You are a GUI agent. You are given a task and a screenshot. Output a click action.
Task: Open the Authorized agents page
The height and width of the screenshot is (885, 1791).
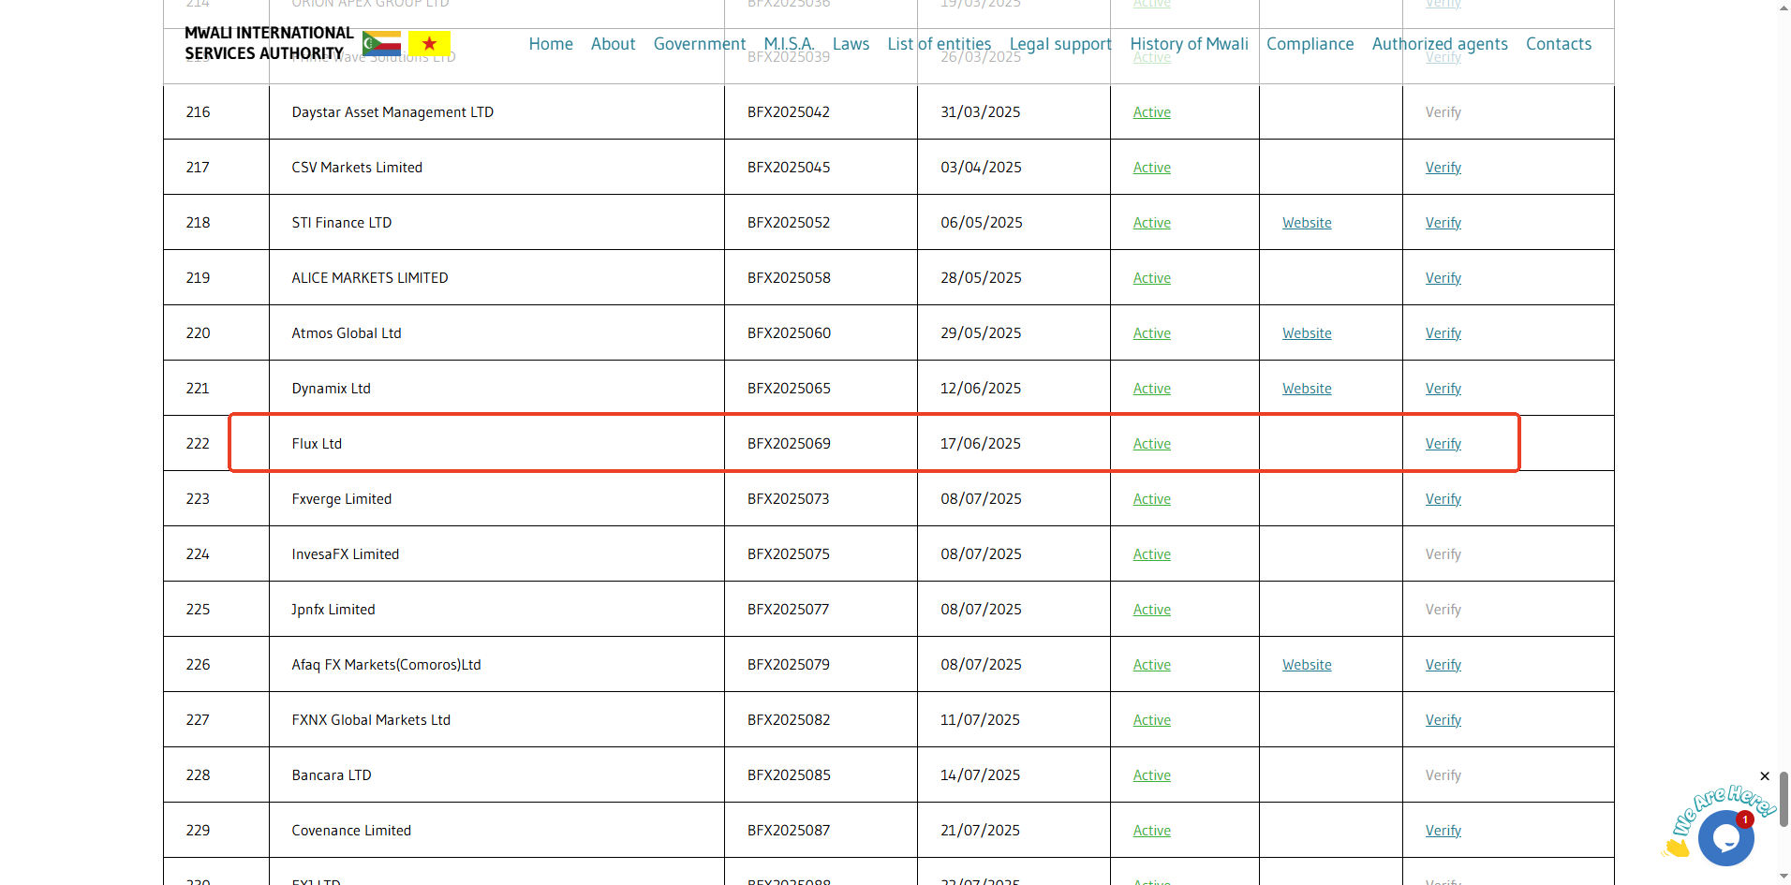[1439, 44]
